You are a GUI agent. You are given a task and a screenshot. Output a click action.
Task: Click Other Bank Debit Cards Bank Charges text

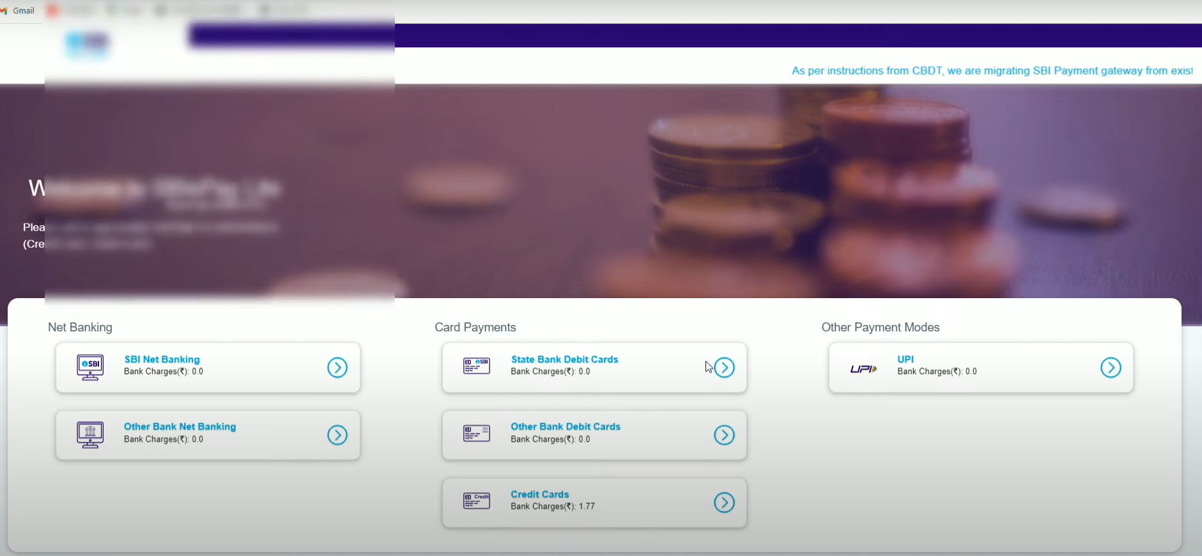pyautogui.click(x=550, y=439)
